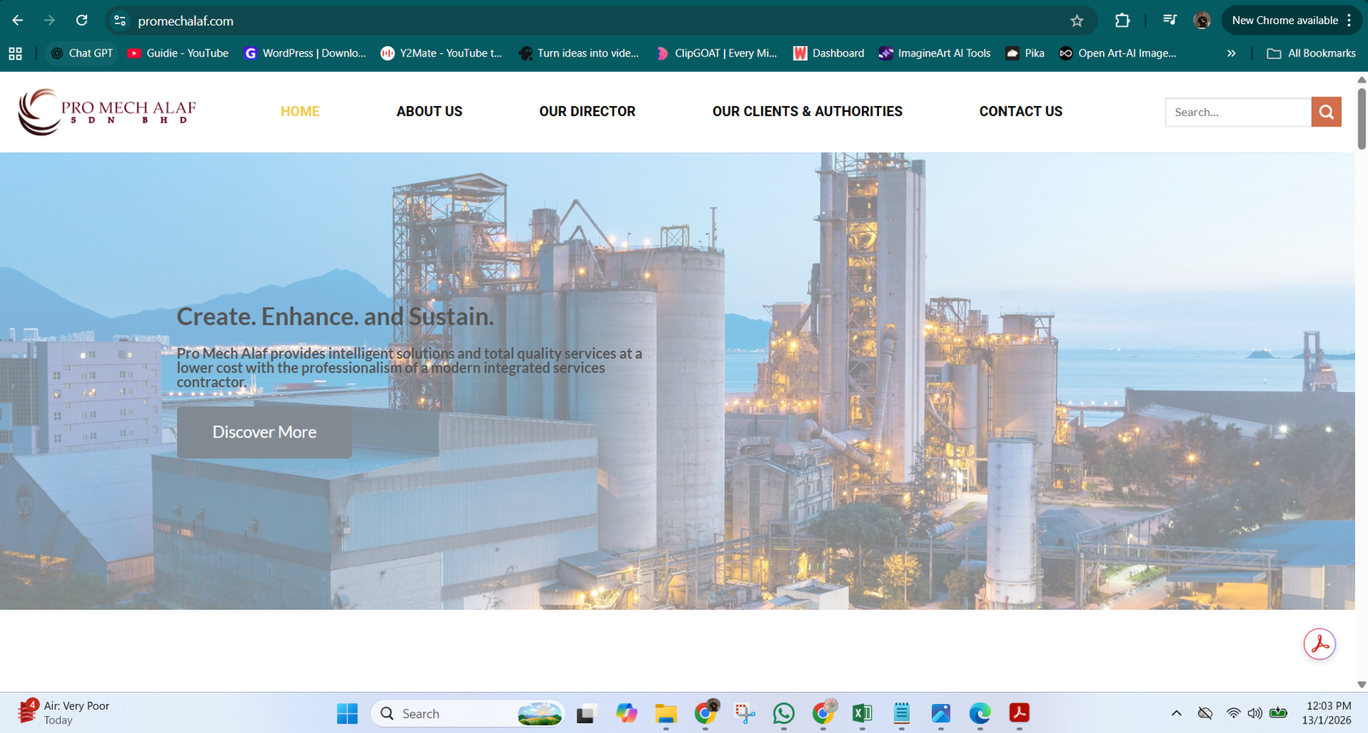Open ABOUT US menu item
Viewport: 1368px width, 733px height.
[429, 111]
